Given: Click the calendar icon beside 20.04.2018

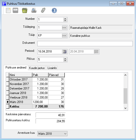Looking at the screenshot, I should (96, 51).
